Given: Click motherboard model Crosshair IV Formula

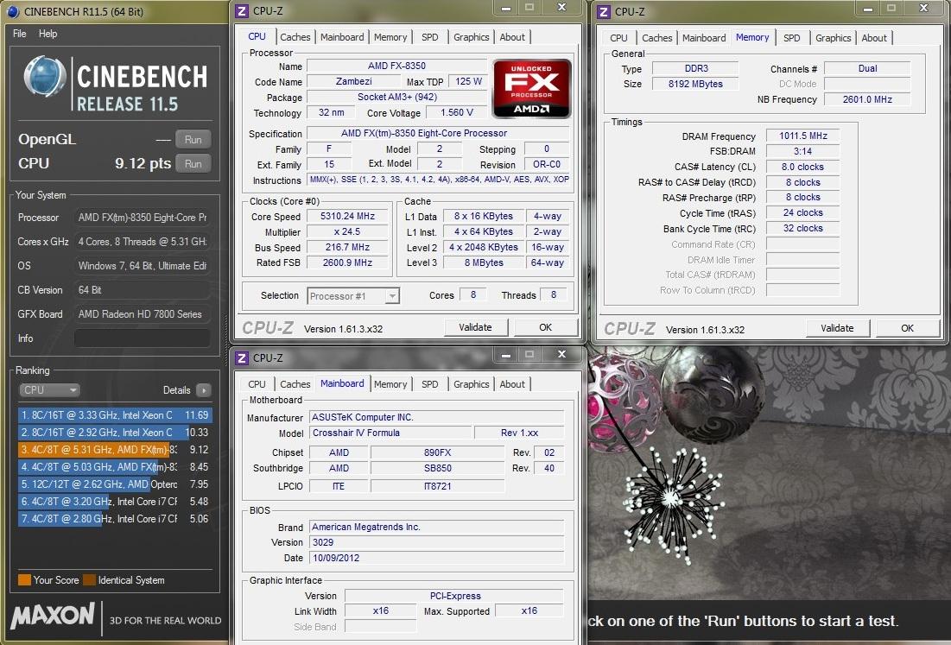Looking at the screenshot, I should pyautogui.click(x=390, y=433).
